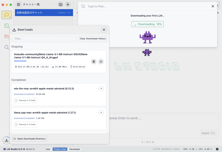Select the untitled chat 名称未設定のチャット
This screenshot has height=152, width=222.
click(x=44, y=12)
